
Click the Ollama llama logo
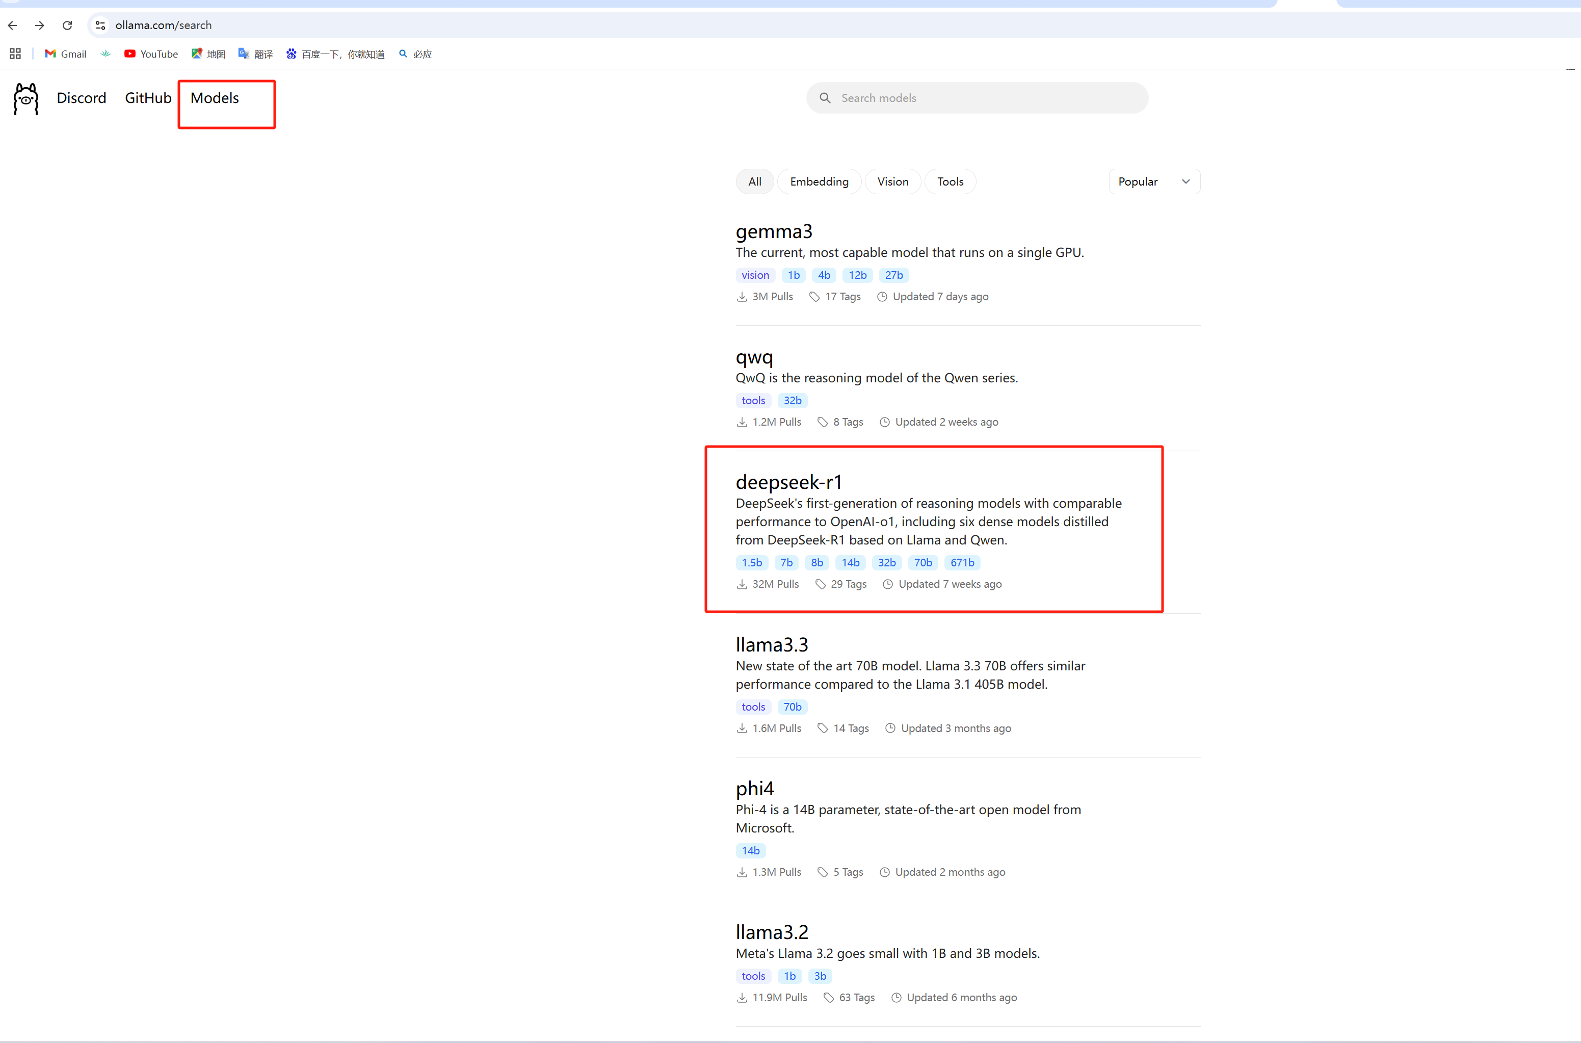pos(26,99)
